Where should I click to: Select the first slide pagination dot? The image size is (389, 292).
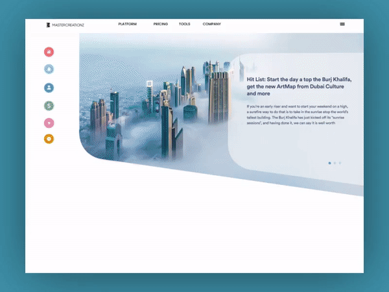(x=329, y=163)
